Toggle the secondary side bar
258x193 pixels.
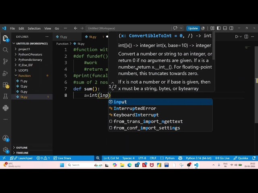point(231,28)
